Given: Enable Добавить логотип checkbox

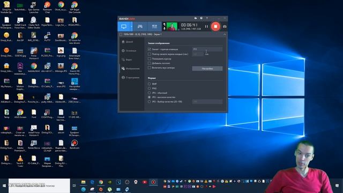Looking at the screenshot, I should pyautogui.click(x=149, y=63).
